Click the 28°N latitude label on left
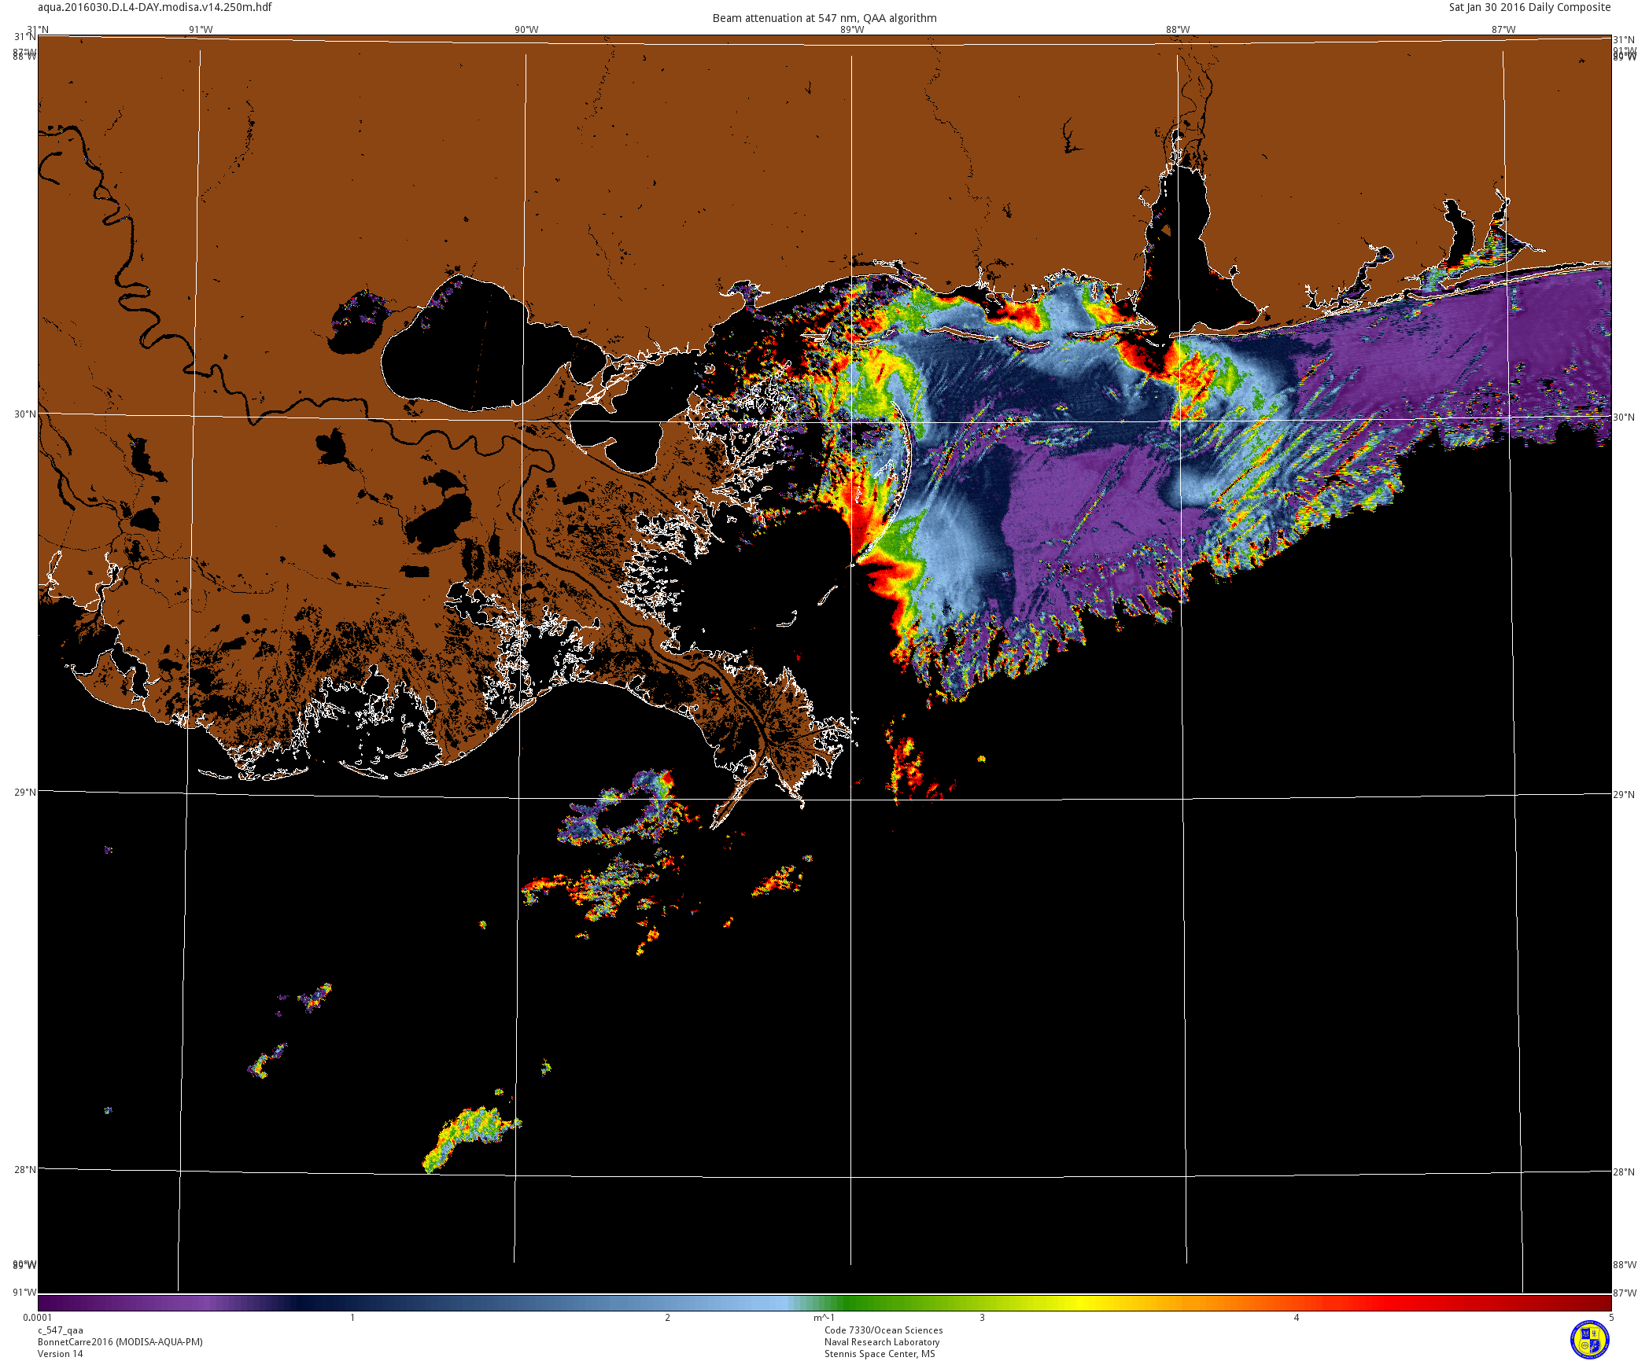This screenshot has height=1361, width=1649. (x=25, y=1169)
